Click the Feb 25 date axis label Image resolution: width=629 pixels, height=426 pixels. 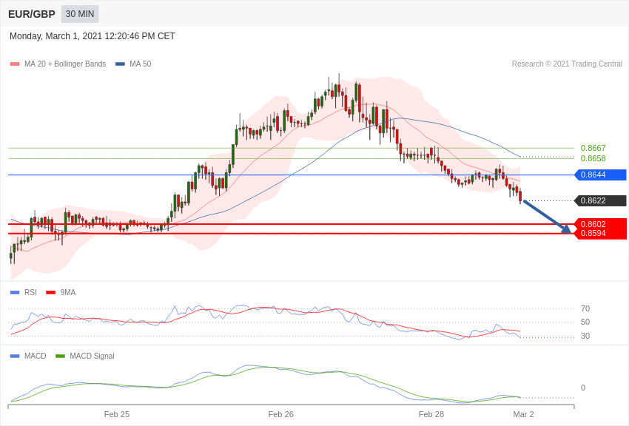click(x=117, y=414)
